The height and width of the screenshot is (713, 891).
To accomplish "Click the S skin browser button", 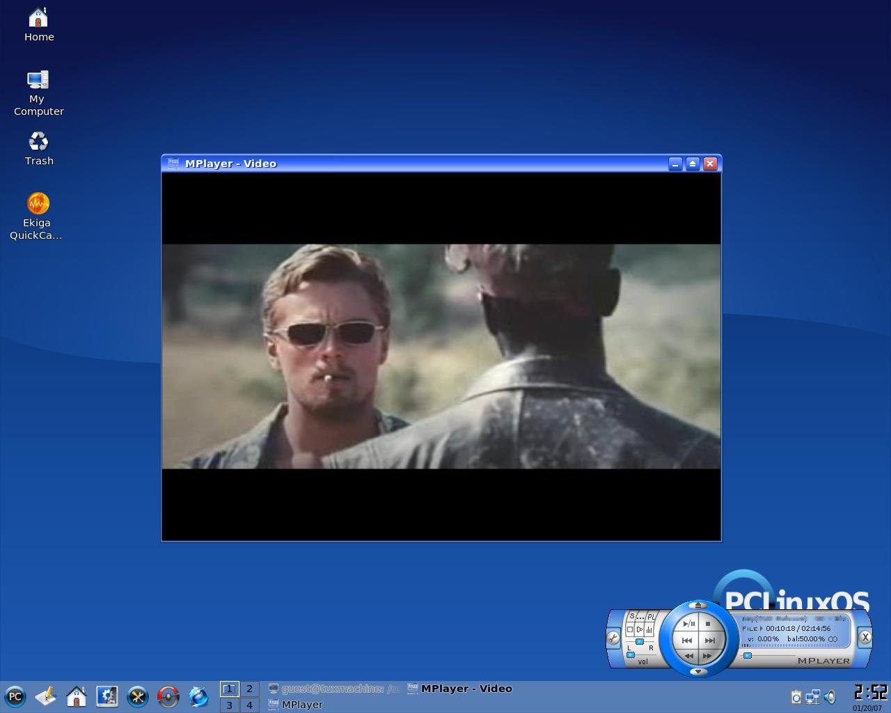I will pyautogui.click(x=631, y=616).
